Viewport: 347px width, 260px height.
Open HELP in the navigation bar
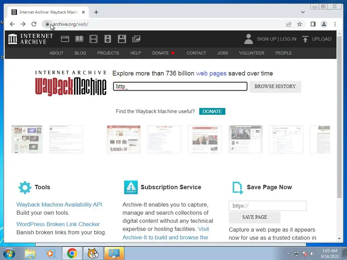coord(136,53)
